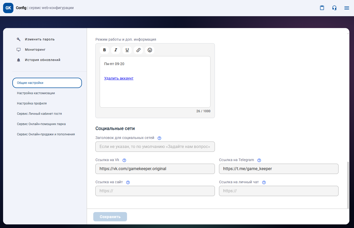Image resolution: width=354 pixels, height=228 pixels.
Task: Open the emoji picker
Action: coord(150,50)
